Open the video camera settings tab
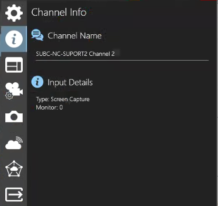Image resolution: width=218 pixels, height=206 pixels. coord(14,91)
